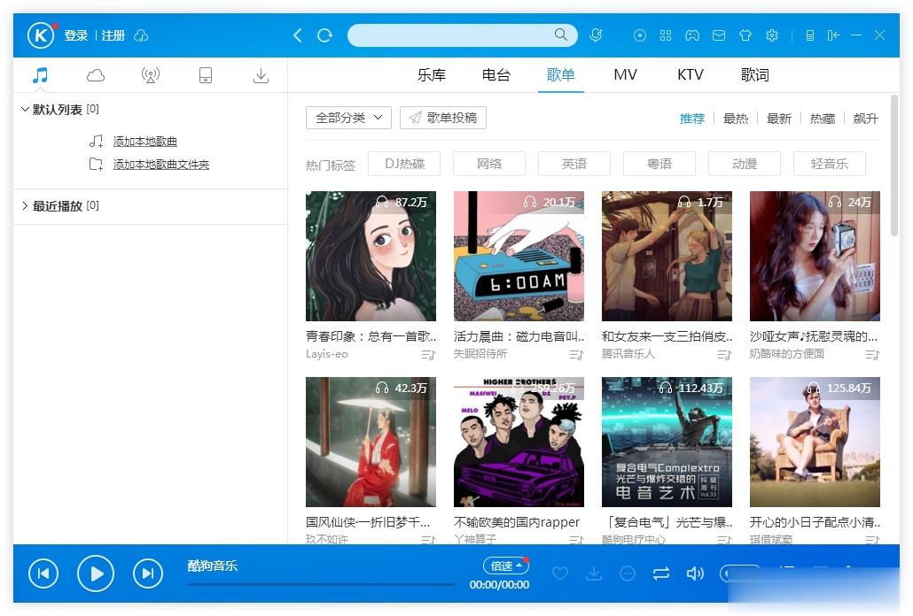Filter by the 网络 tag
913x616 pixels.
coord(489,164)
